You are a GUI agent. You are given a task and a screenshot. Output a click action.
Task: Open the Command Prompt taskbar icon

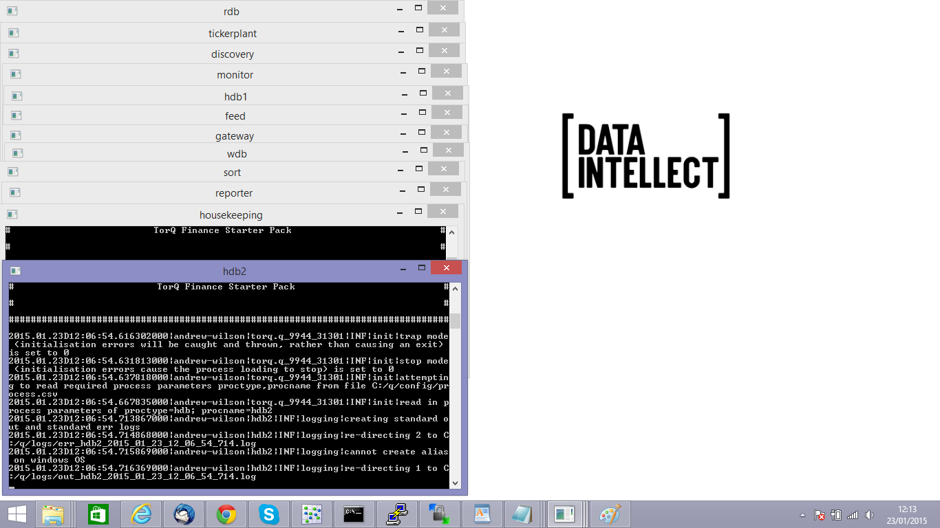(354, 514)
